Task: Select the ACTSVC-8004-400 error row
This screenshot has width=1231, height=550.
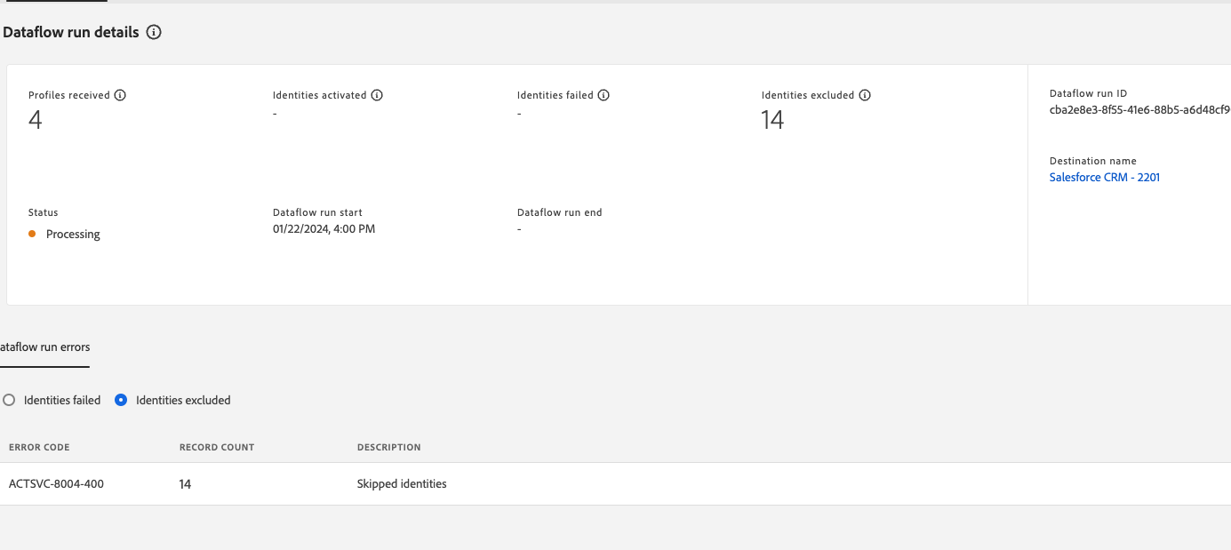Action: 56,483
